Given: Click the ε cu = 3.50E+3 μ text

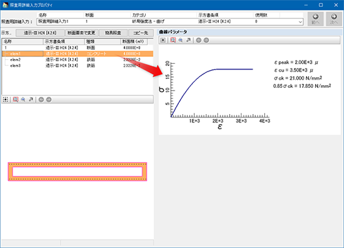Looking at the screenshot, I should coord(294,70).
